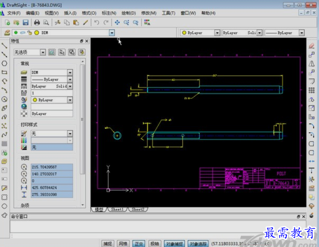The width and height of the screenshot is (319, 247).
Task: Open Print Preview icon
Action: 46,22
